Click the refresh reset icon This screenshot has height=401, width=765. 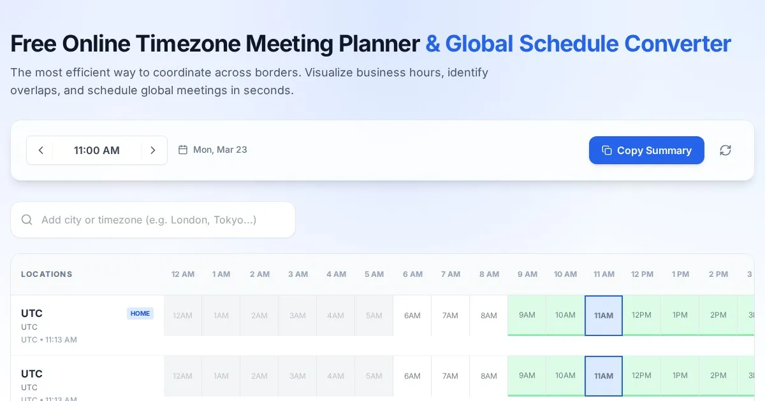click(x=725, y=150)
